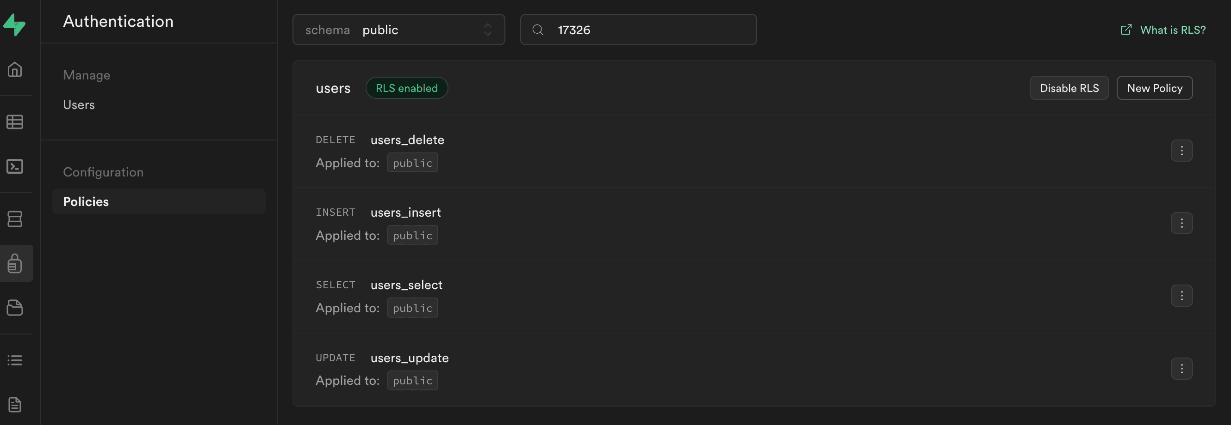The height and width of the screenshot is (425, 1231).
Task: Toggle RLS with Disable RLS button
Action: coord(1069,88)
